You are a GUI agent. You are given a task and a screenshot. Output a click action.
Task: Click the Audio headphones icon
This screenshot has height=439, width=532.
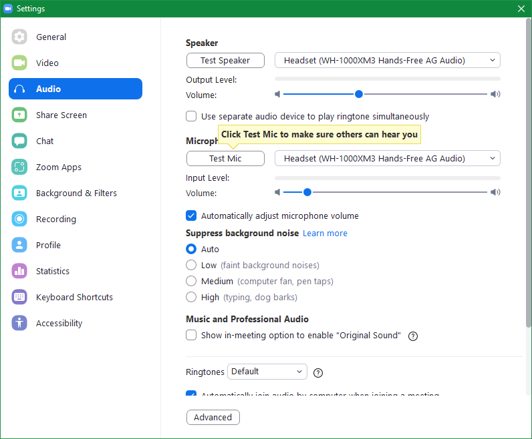pos(19,89)
